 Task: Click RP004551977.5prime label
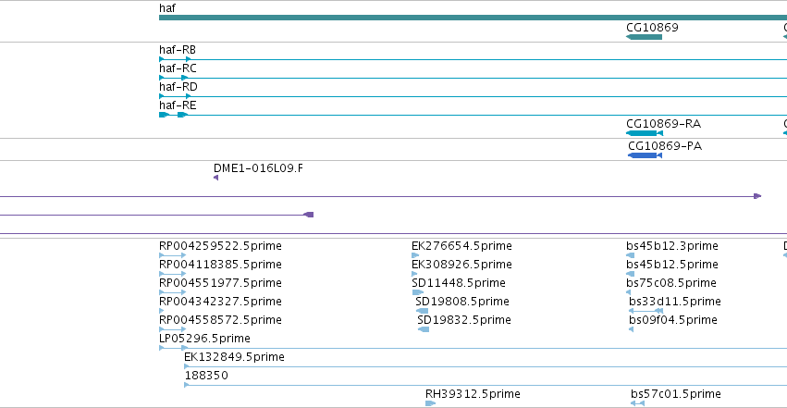tap(220, 283)
